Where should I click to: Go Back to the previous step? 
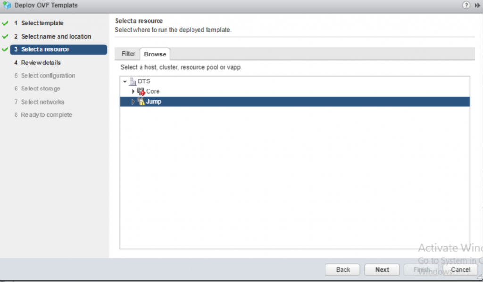coord(343,270)
